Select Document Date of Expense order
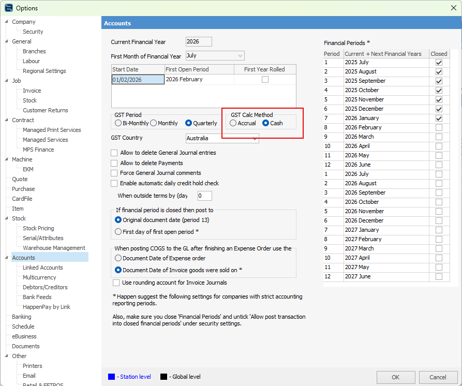Viewport: 462px width, 386px height. point(118,258)
